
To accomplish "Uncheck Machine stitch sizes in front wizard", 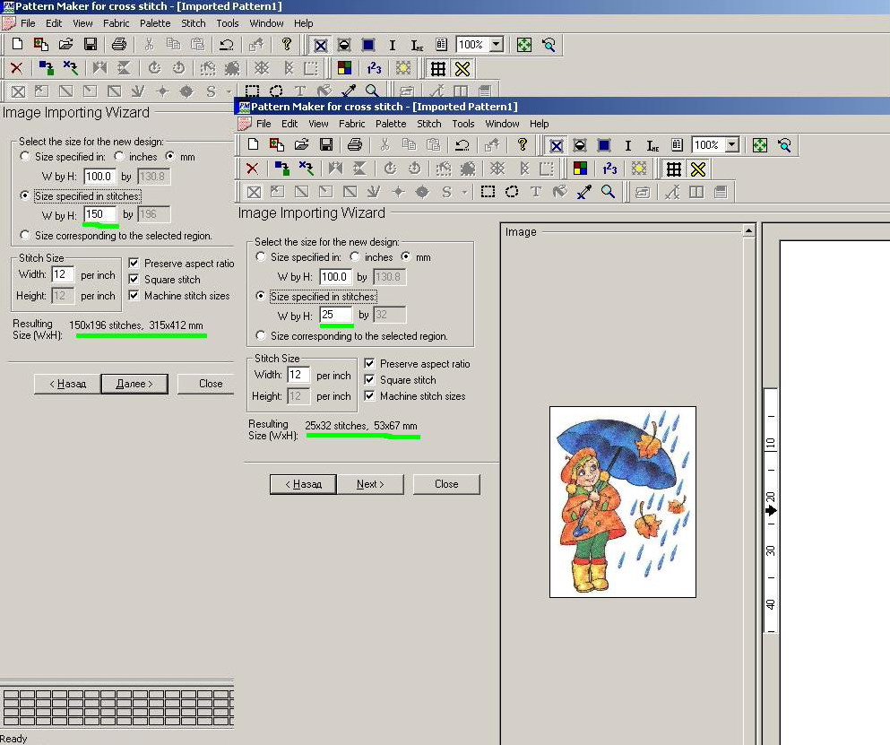I will [x=370, y=396].
